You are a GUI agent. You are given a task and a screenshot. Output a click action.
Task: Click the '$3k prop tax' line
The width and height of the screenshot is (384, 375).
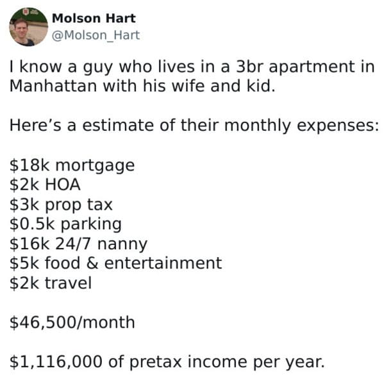coord(61,204)
